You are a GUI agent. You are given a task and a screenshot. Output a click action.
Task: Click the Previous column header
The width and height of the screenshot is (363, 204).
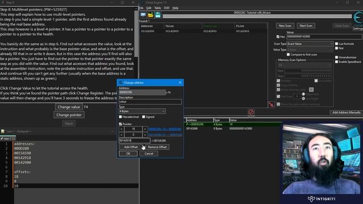click(x=218, y=26)
